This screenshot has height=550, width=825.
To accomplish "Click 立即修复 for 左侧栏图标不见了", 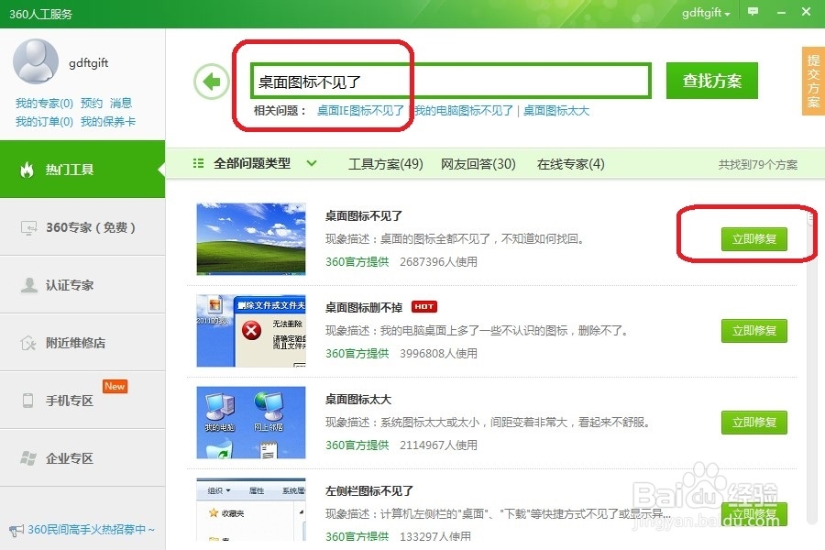I will tap(754, 514).
